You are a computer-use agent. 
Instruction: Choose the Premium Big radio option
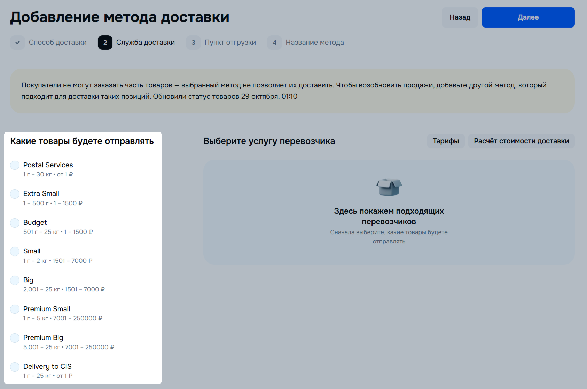click(x=15, y=338)
